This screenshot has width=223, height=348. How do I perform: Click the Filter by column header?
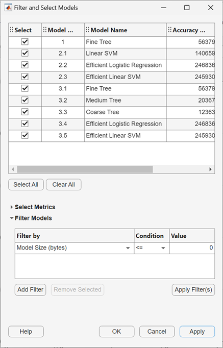[75, 236]
